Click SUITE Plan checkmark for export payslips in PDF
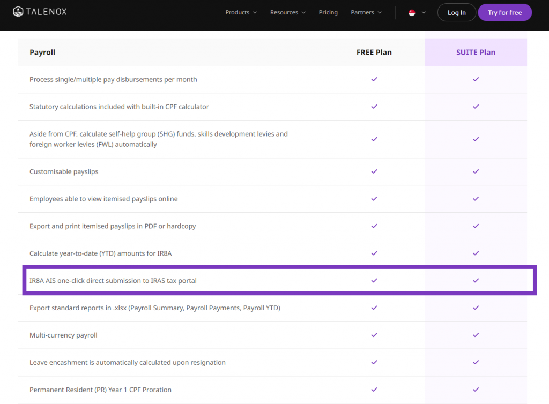 [476, 226]
